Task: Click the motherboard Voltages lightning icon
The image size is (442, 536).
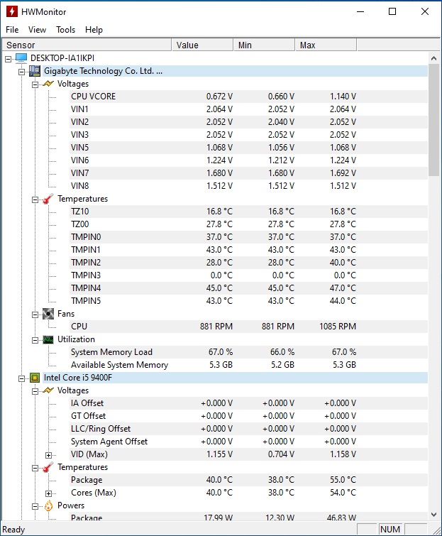Action: click(48, 84)
